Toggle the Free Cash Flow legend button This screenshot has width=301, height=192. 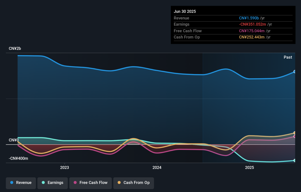coord(91,183)
